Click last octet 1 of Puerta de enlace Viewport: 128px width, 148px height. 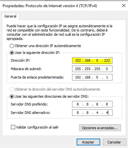click(x=107, y=77)
